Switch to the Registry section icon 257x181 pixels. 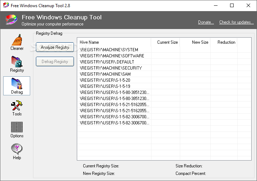(17, 64)
